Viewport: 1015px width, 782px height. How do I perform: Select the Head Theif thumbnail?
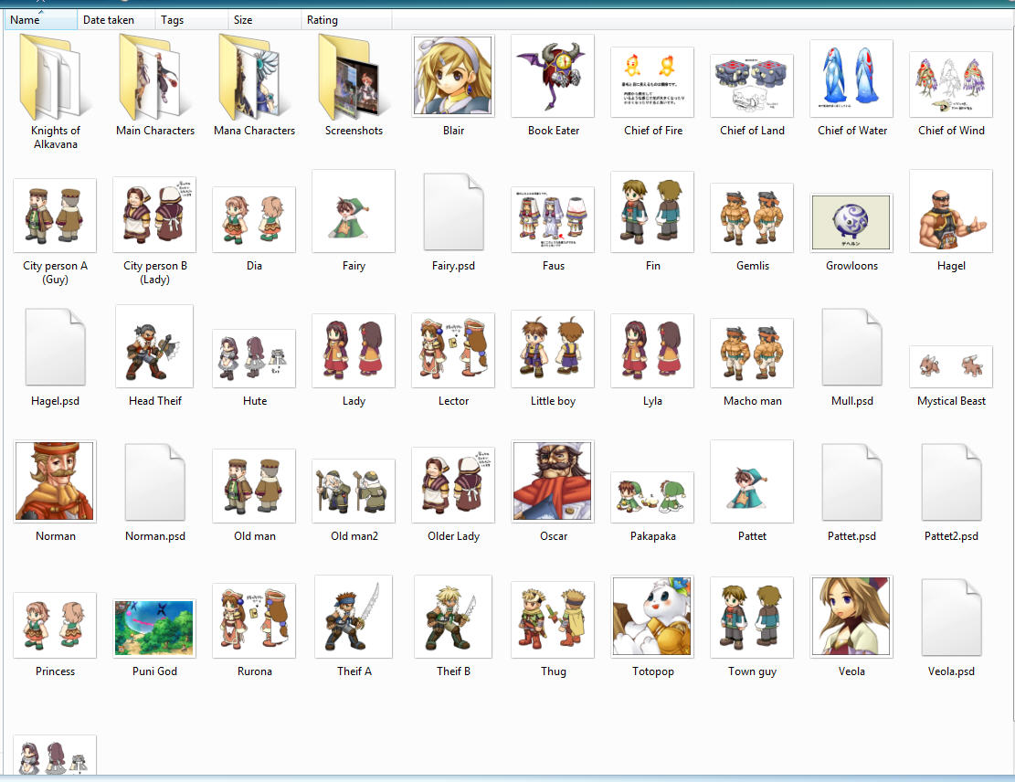tap(154, 346)
